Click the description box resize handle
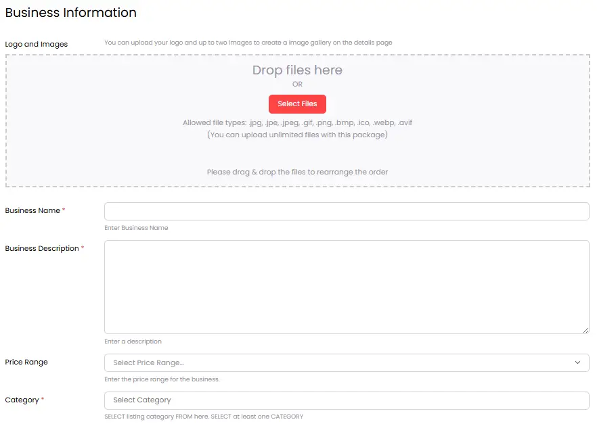This screenshot has height=424, width=597. pos(585,330)
